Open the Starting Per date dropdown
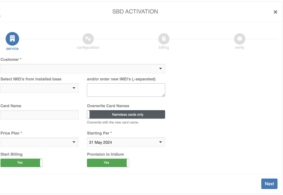283x195 pixels. tap(126, 142)
